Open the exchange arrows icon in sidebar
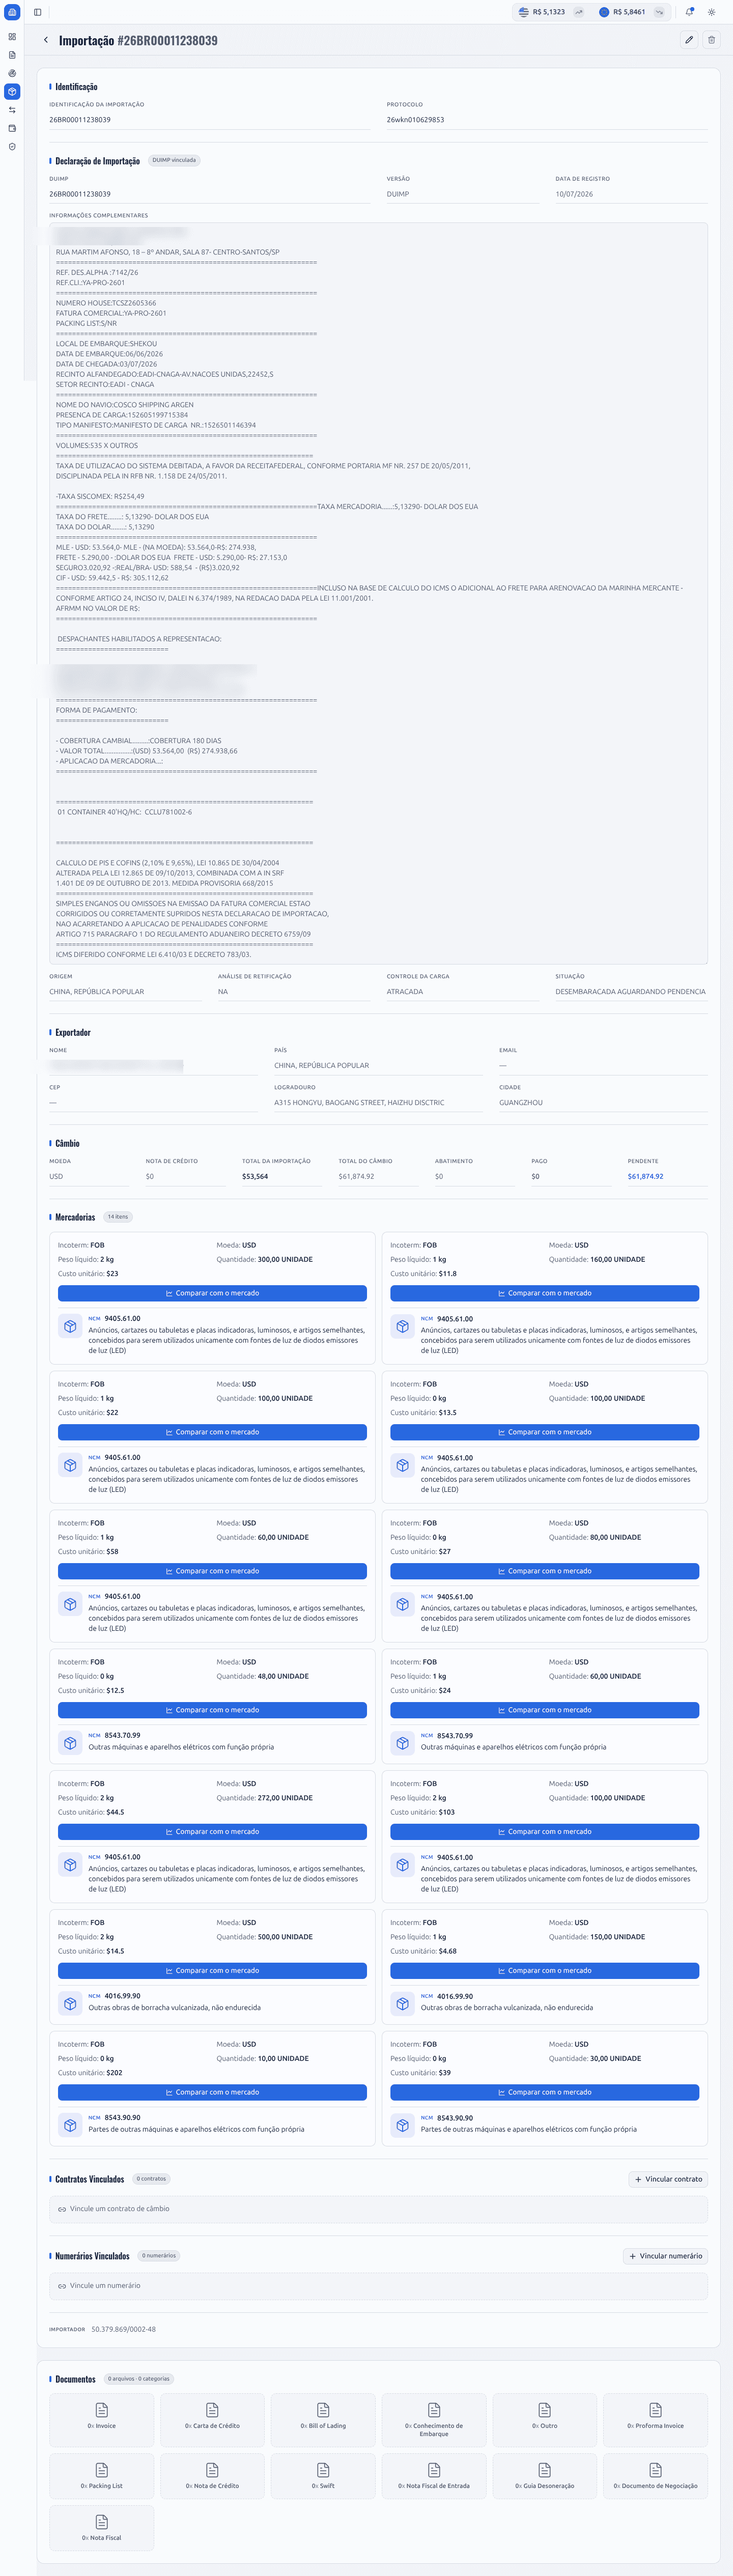Image resolution: width=733 pixels, height=2576 pixels. (x=12, y=110)
